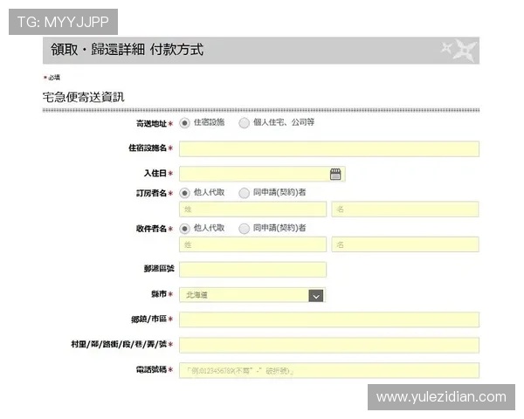The image size is (524, 419).
Task: Click the 宅急便寄送資訊 section heading
Action: 84,97
